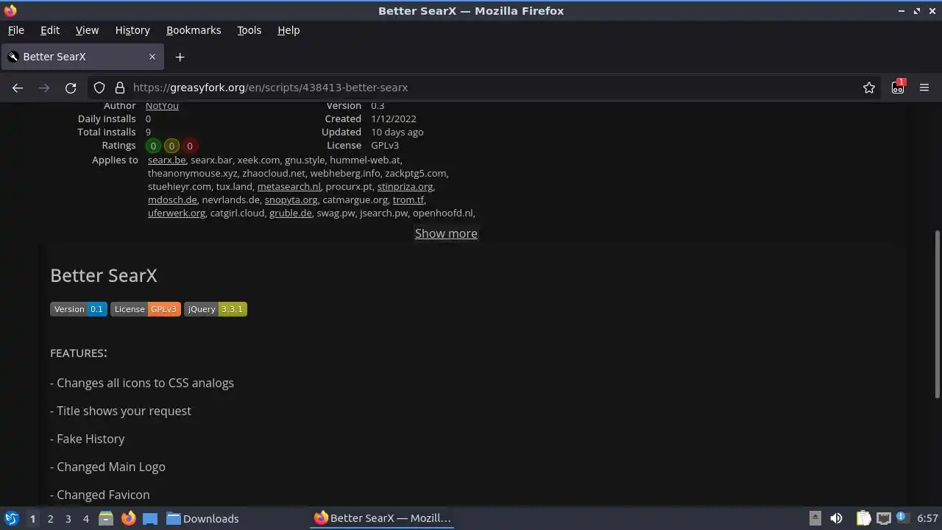Open the Tools menu

tap(249, 30)
